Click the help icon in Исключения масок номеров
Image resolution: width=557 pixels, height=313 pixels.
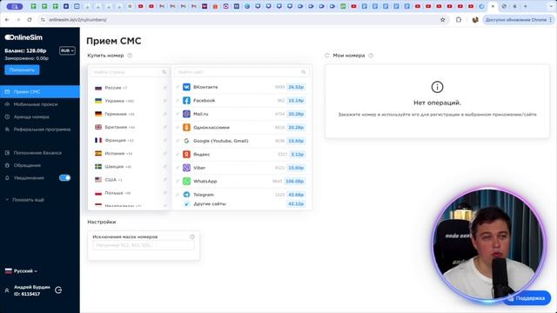(192, 236)
